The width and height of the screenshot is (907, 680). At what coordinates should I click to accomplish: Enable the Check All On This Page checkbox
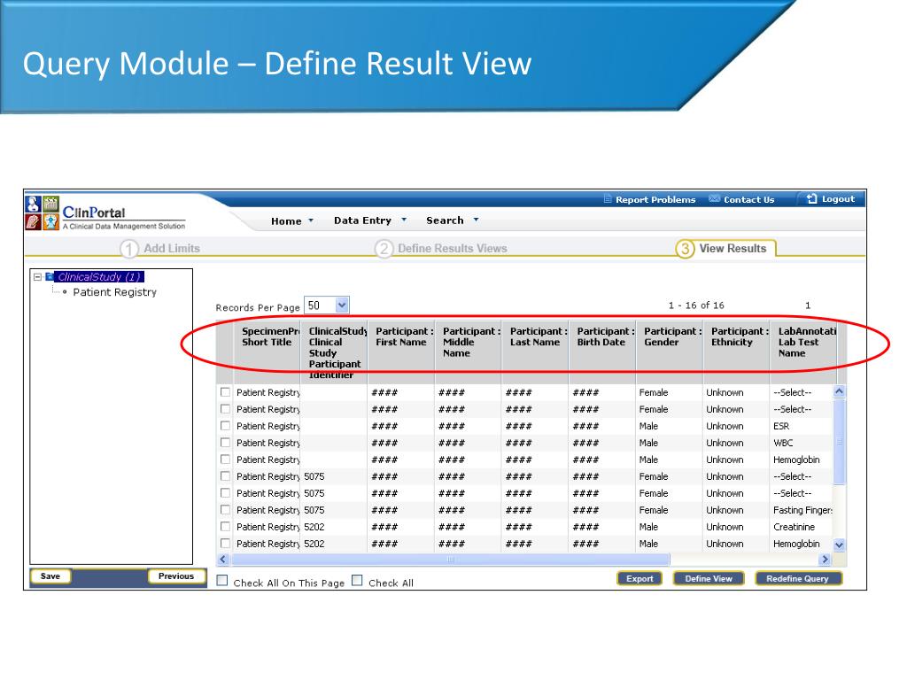pos(223,581)
